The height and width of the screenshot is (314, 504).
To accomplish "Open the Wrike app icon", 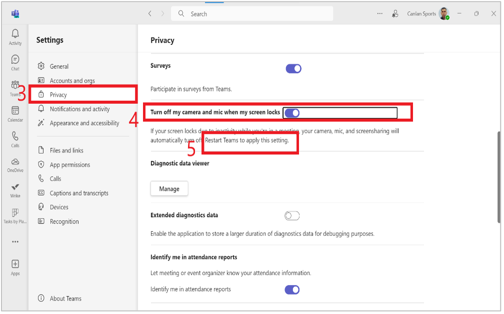I will [15, 190].
